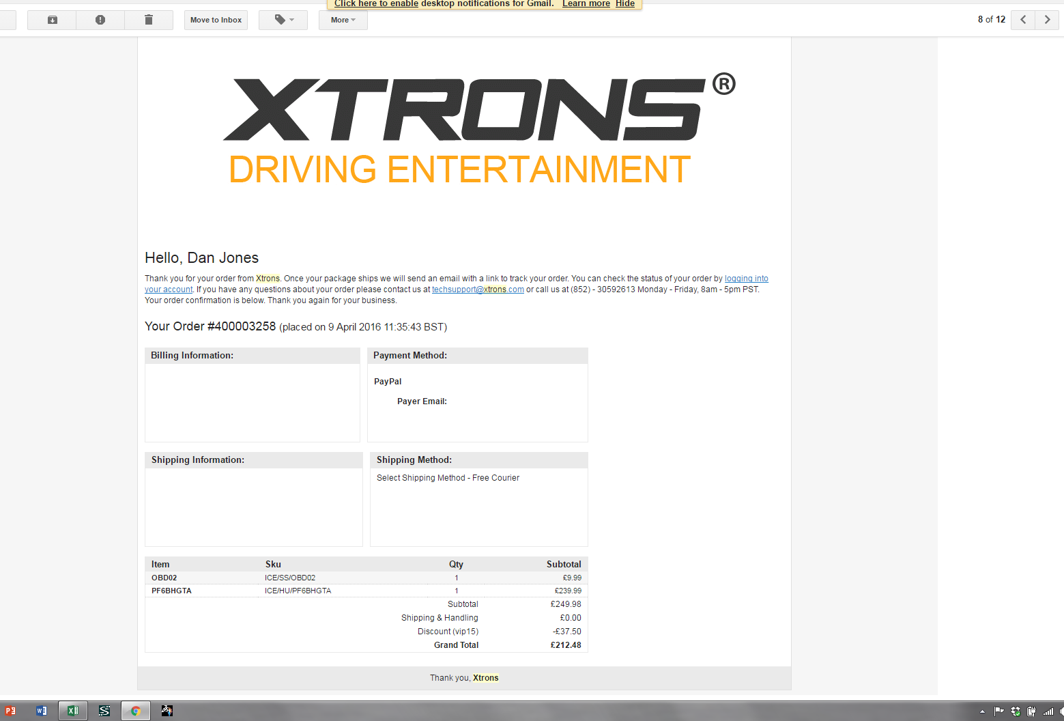
Task: Open Word from the taskbar
Action: 42,711
